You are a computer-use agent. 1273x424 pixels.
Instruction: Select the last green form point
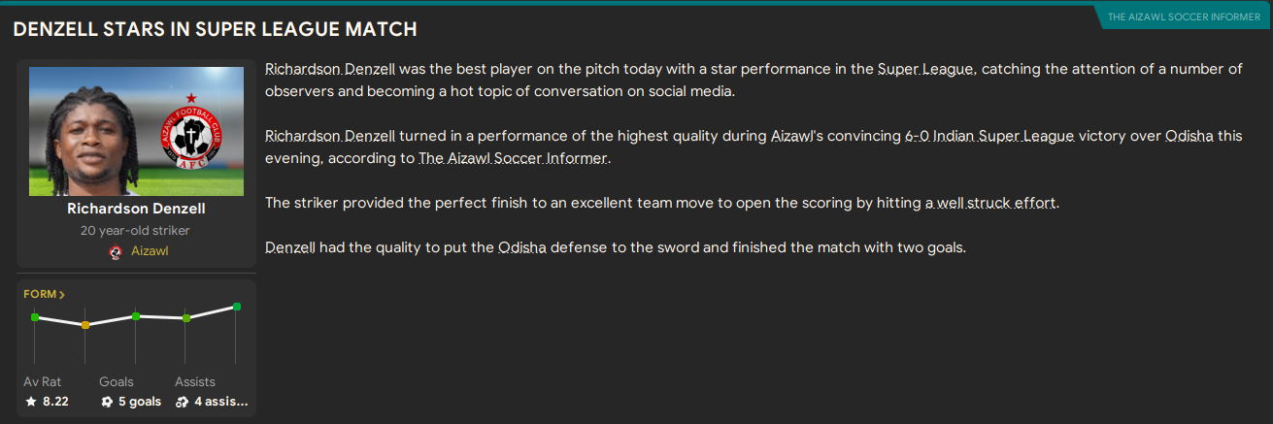(x=236, y=307)
